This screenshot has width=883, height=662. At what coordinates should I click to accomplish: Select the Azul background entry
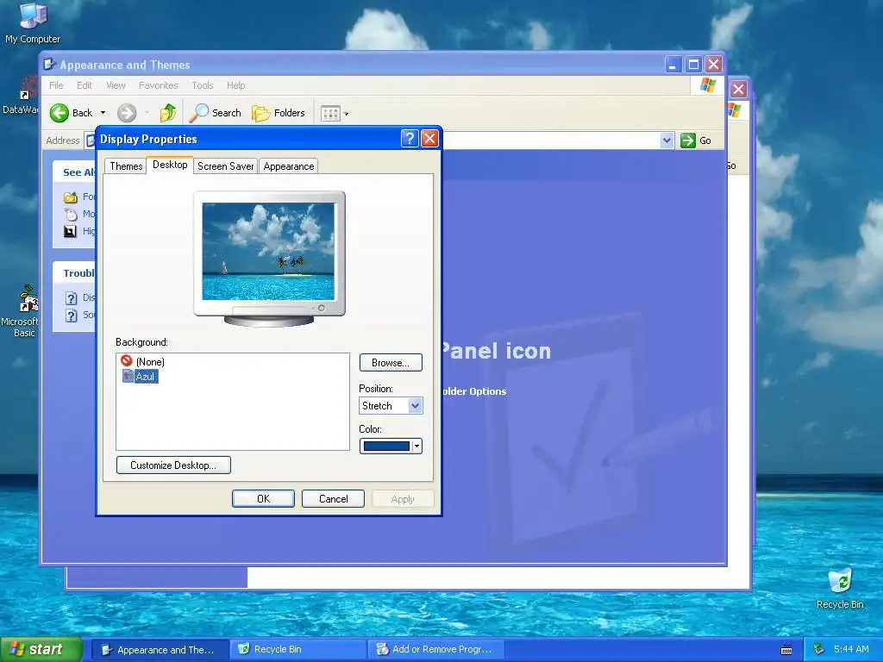point(141,376)
